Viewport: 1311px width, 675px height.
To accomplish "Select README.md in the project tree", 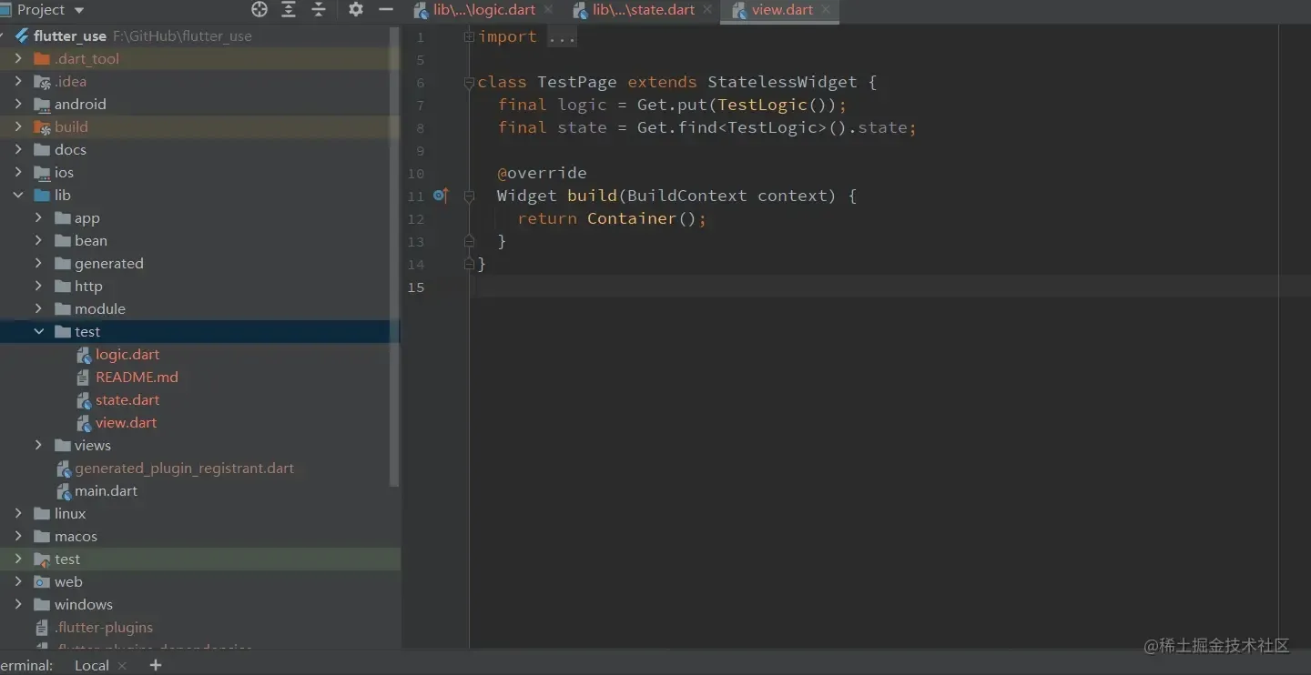I will click(137, 377).
